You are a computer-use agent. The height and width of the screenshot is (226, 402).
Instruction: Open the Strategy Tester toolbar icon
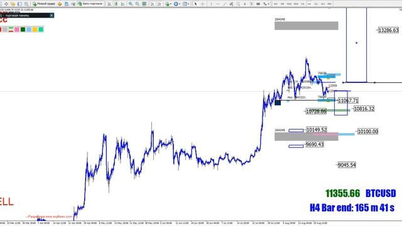tap(26, 4)
